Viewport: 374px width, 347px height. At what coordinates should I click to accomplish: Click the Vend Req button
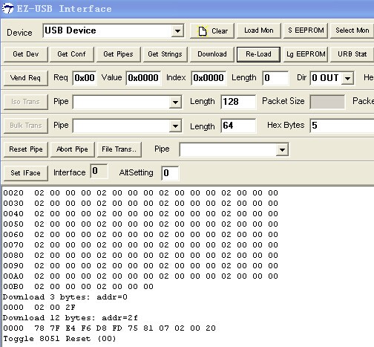click(26, 78)
